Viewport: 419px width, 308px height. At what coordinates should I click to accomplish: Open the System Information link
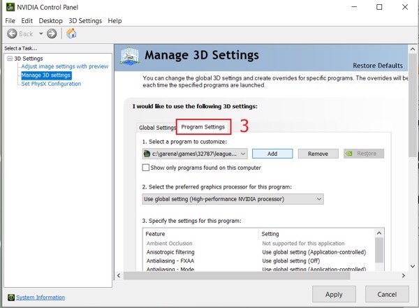pos(41,298)
